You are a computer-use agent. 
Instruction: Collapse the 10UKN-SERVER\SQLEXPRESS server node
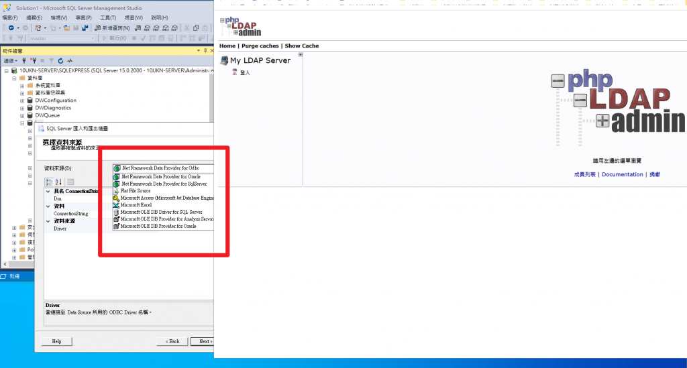(x=7, y=70)
